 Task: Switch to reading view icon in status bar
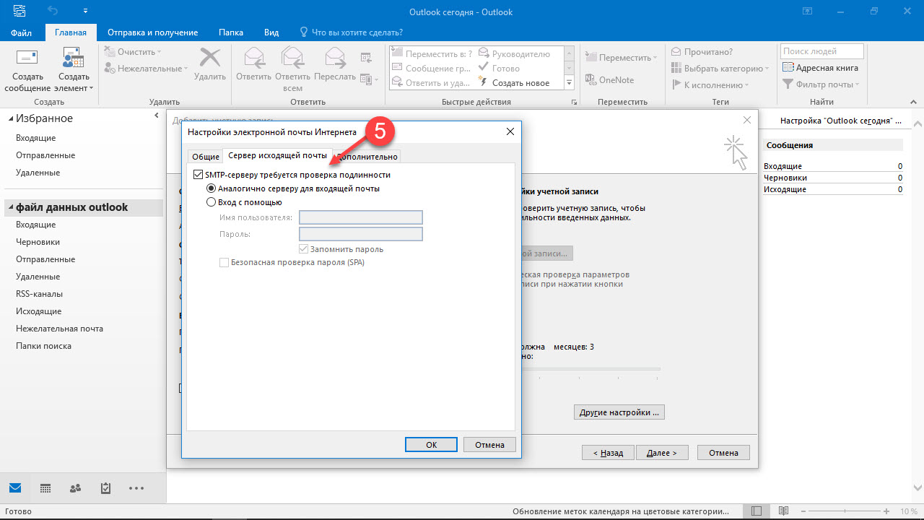783,511
